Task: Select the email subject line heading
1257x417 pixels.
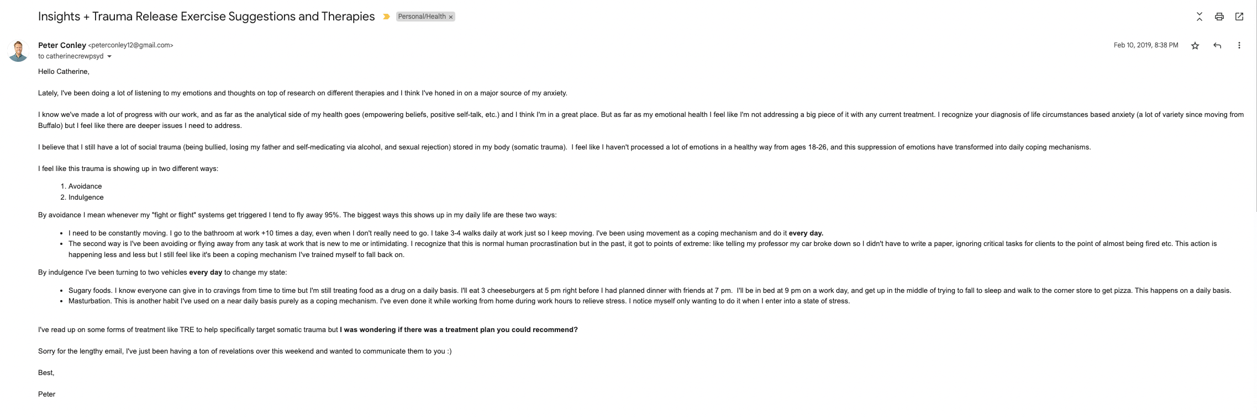Action: [x=207, y=17]
